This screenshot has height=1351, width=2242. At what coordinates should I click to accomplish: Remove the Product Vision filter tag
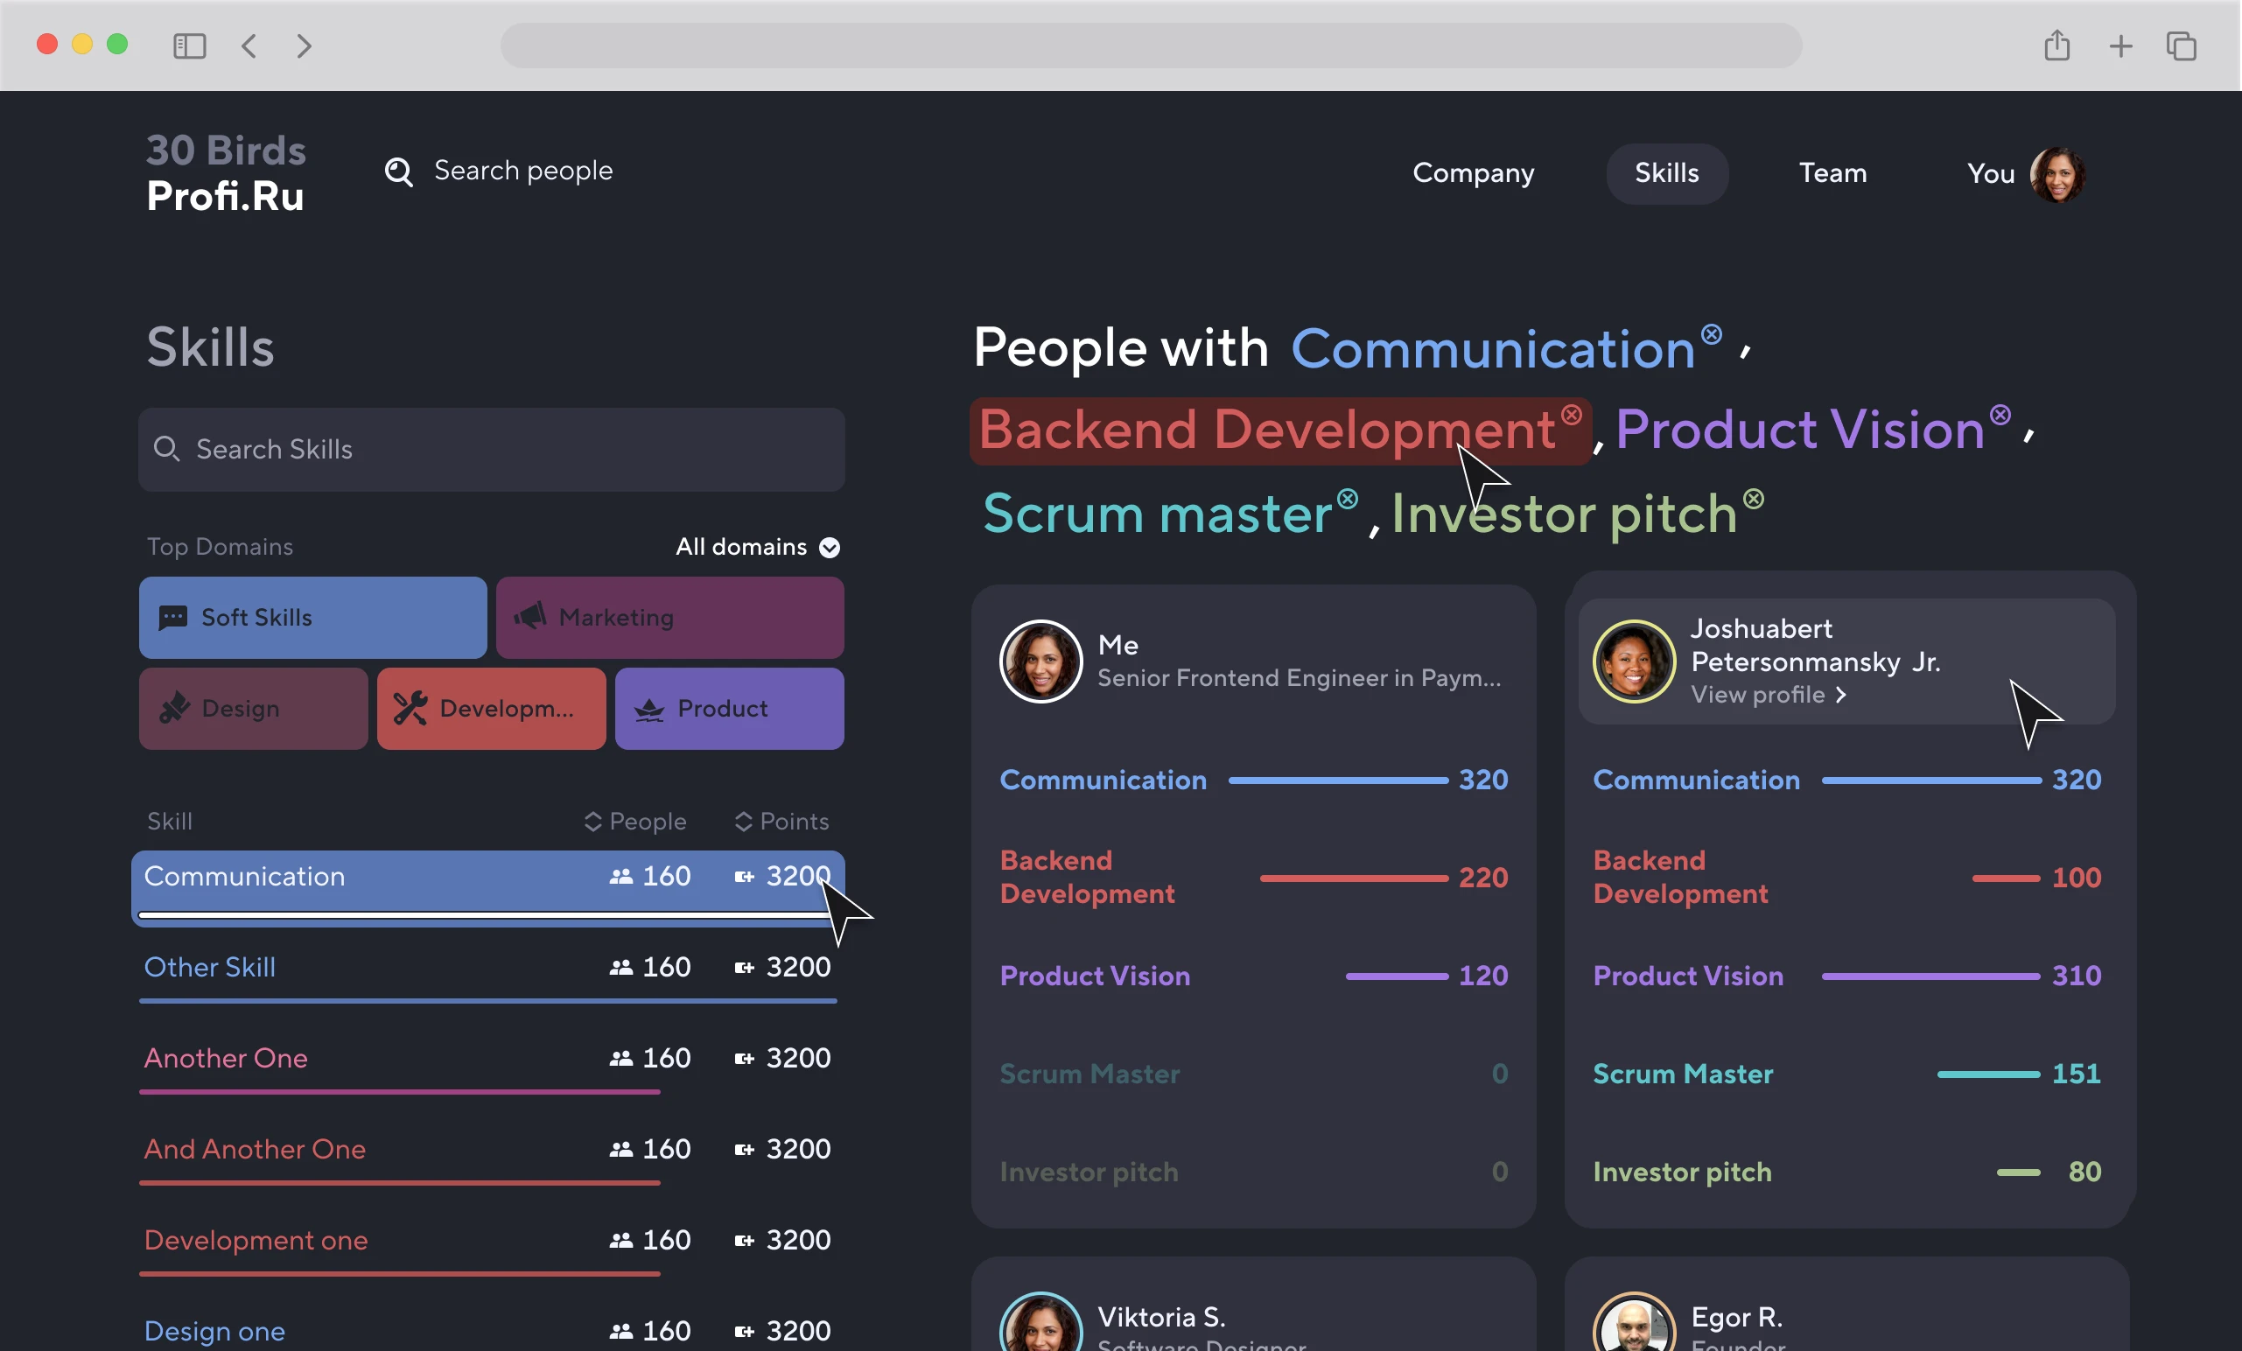pos(2000,415)
